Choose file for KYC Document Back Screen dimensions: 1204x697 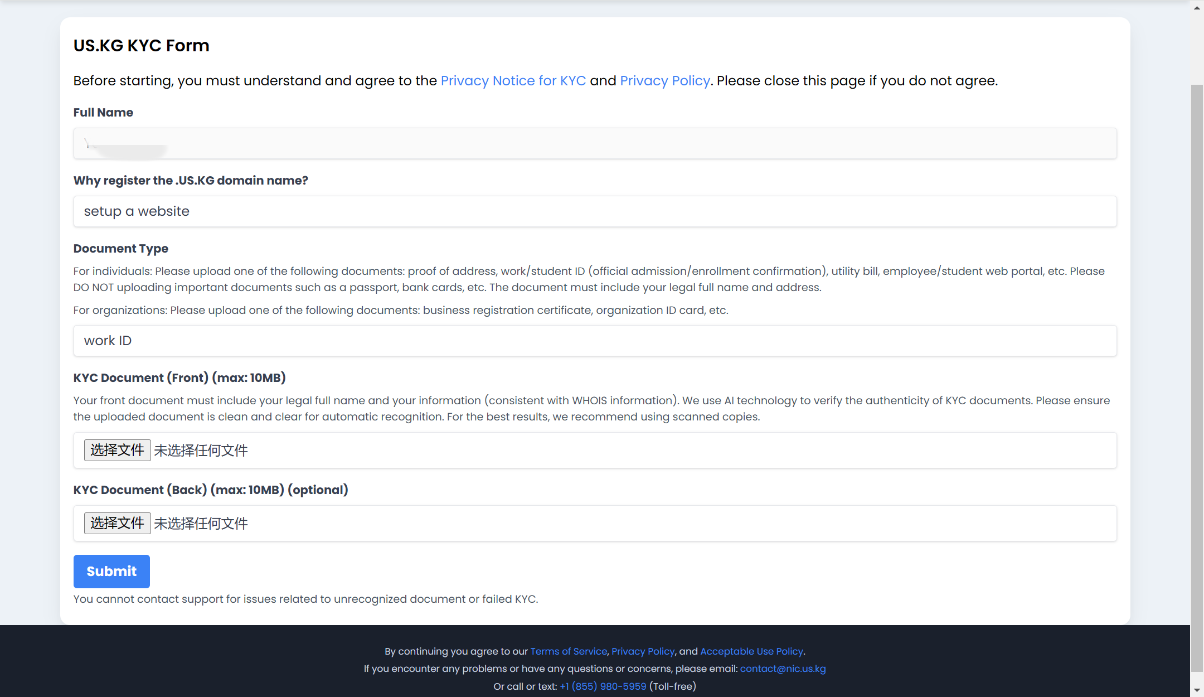click(x=117, y=523)
